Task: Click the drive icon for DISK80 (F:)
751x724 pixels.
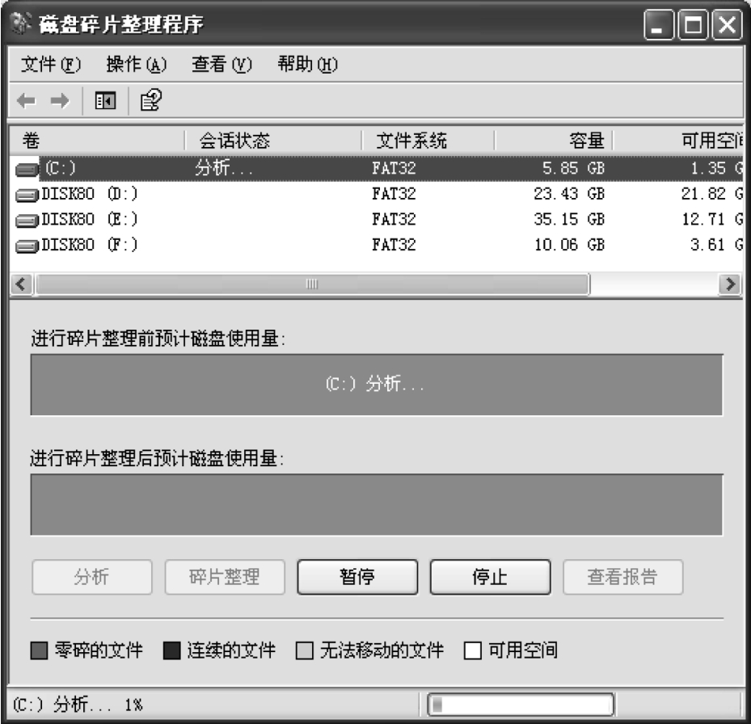Action: (27, 246)
